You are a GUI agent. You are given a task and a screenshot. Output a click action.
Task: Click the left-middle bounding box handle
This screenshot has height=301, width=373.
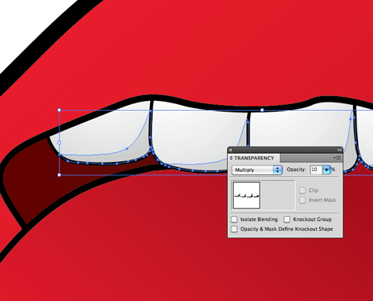click(59, 143)
